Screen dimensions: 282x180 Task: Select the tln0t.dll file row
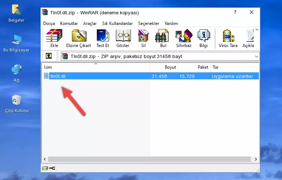coord(151,76)
